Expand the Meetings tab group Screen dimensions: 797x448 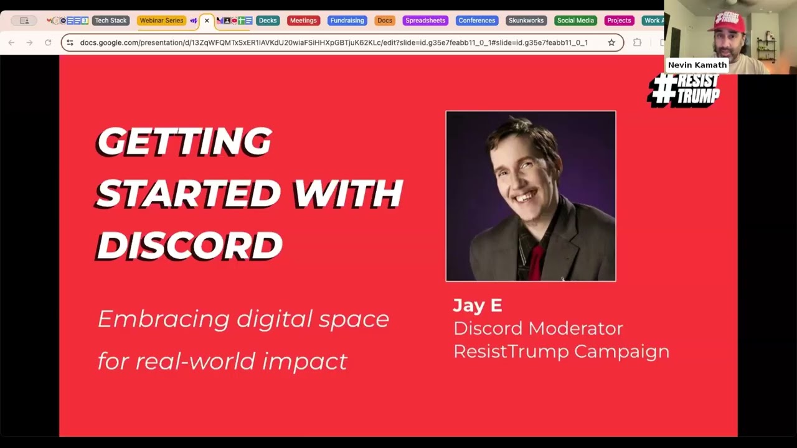click(x=303, y=21)
